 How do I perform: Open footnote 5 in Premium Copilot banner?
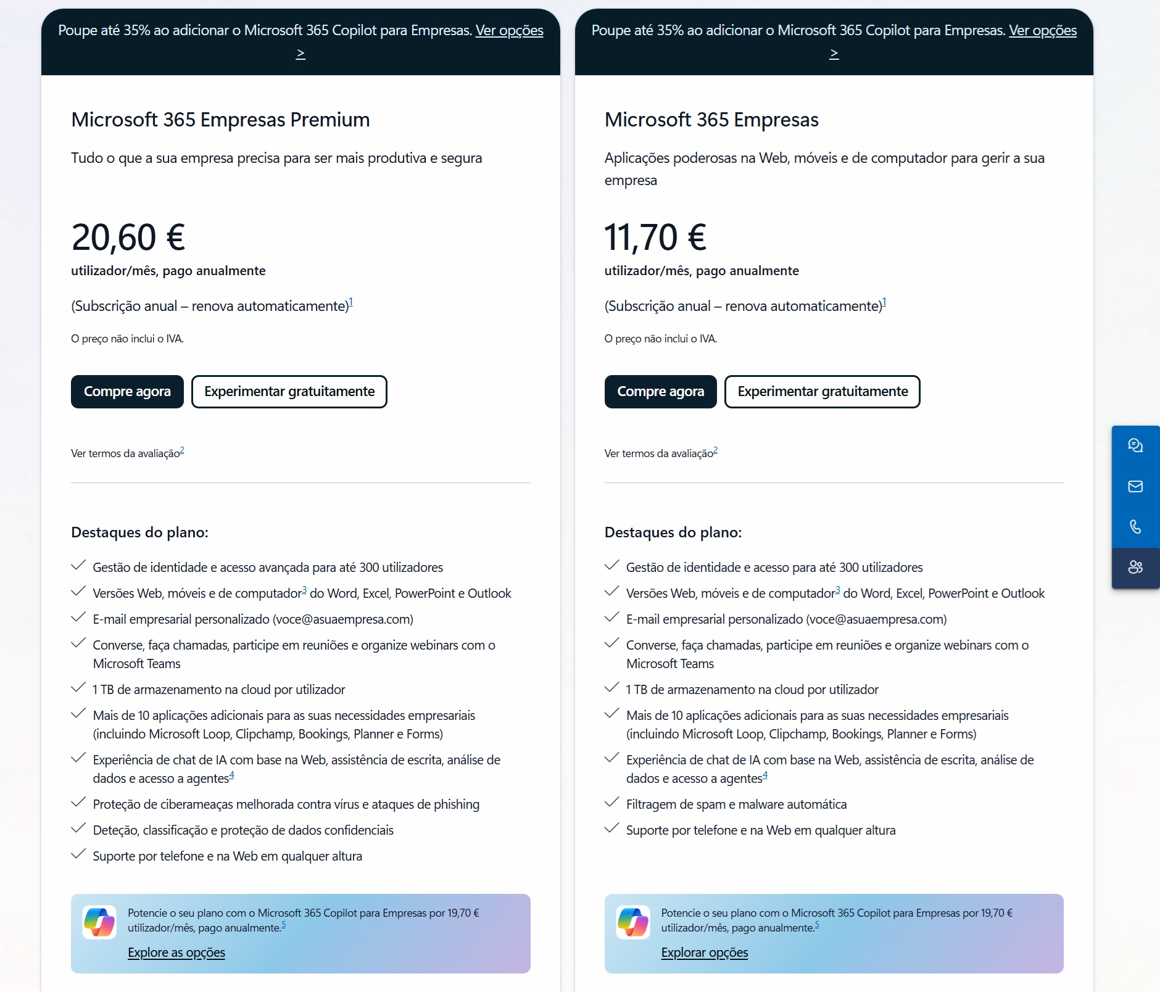(283, 925)
